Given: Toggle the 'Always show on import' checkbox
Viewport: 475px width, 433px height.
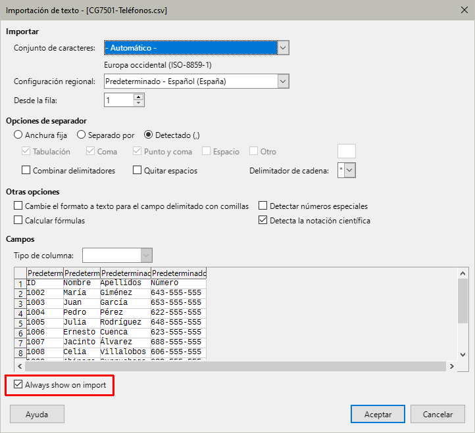Looking at the screenshot, I should [x=18, y=385].
